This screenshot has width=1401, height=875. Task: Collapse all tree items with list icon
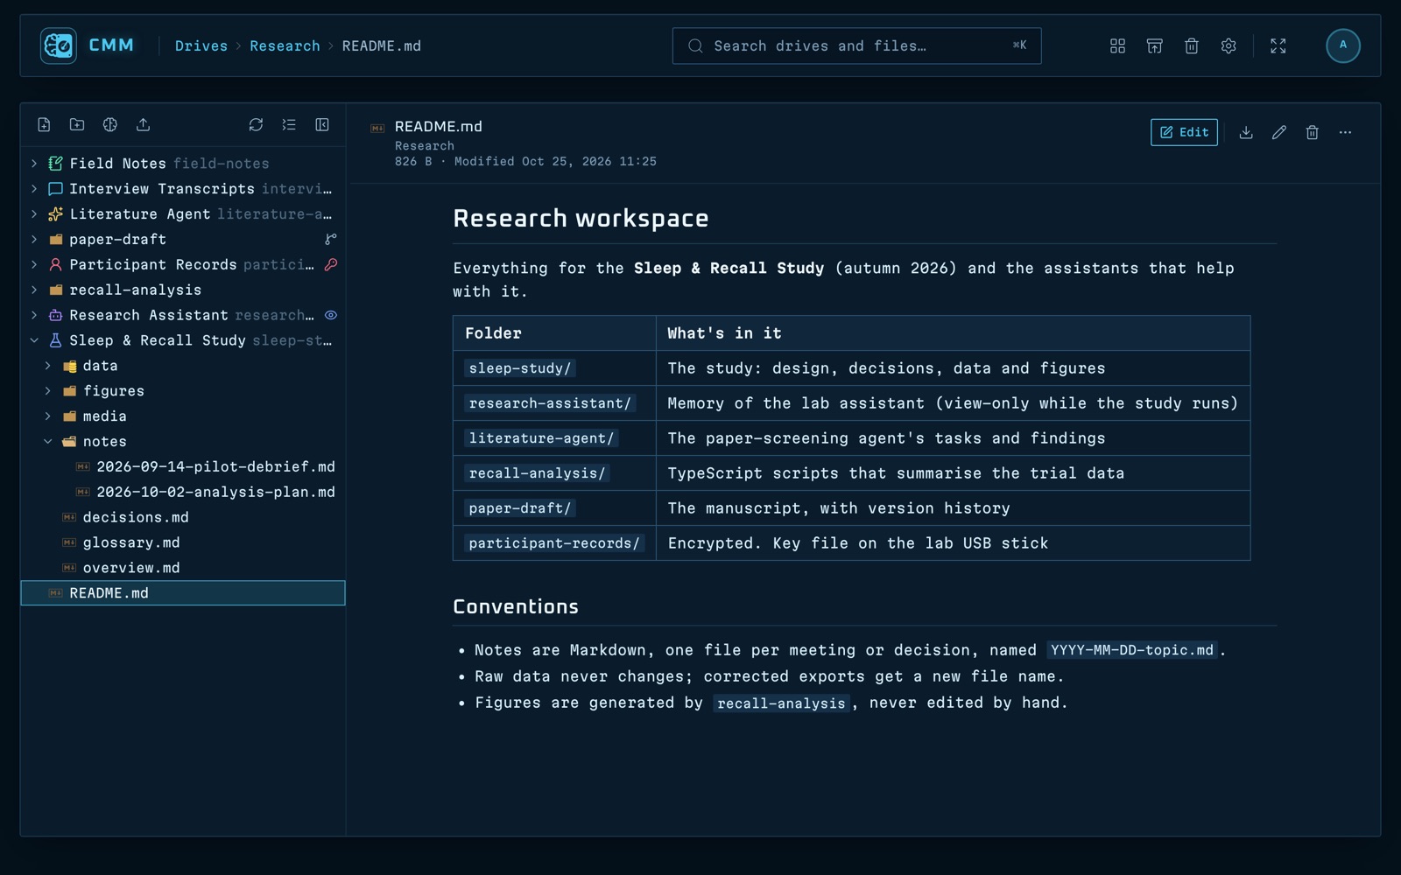coord(289,125)
